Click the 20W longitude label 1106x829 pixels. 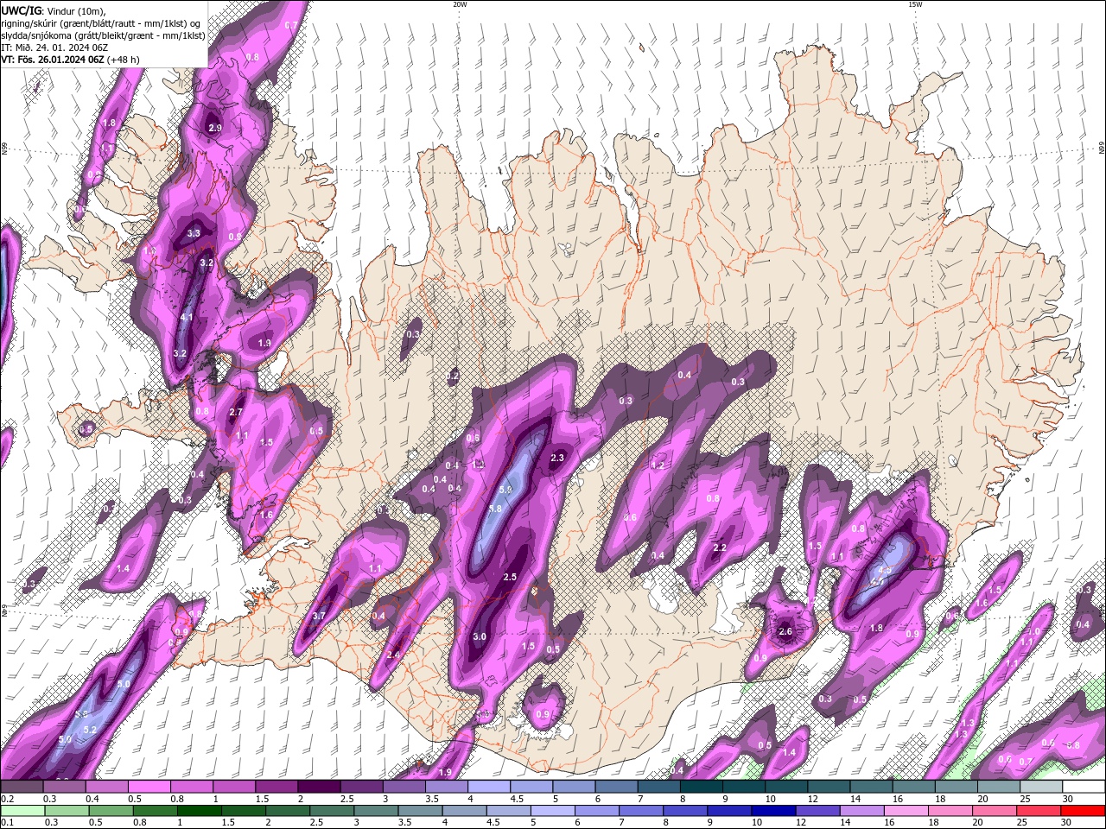[460, 4]
